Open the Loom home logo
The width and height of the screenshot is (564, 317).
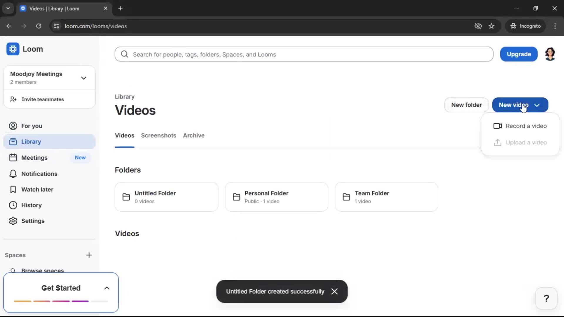pos(25,49)
